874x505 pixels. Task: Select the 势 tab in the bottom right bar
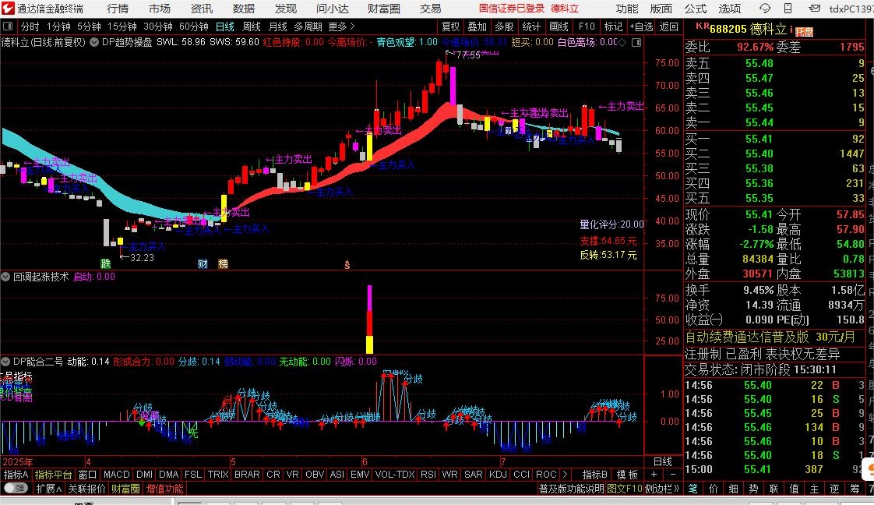(x=753, y=489)
